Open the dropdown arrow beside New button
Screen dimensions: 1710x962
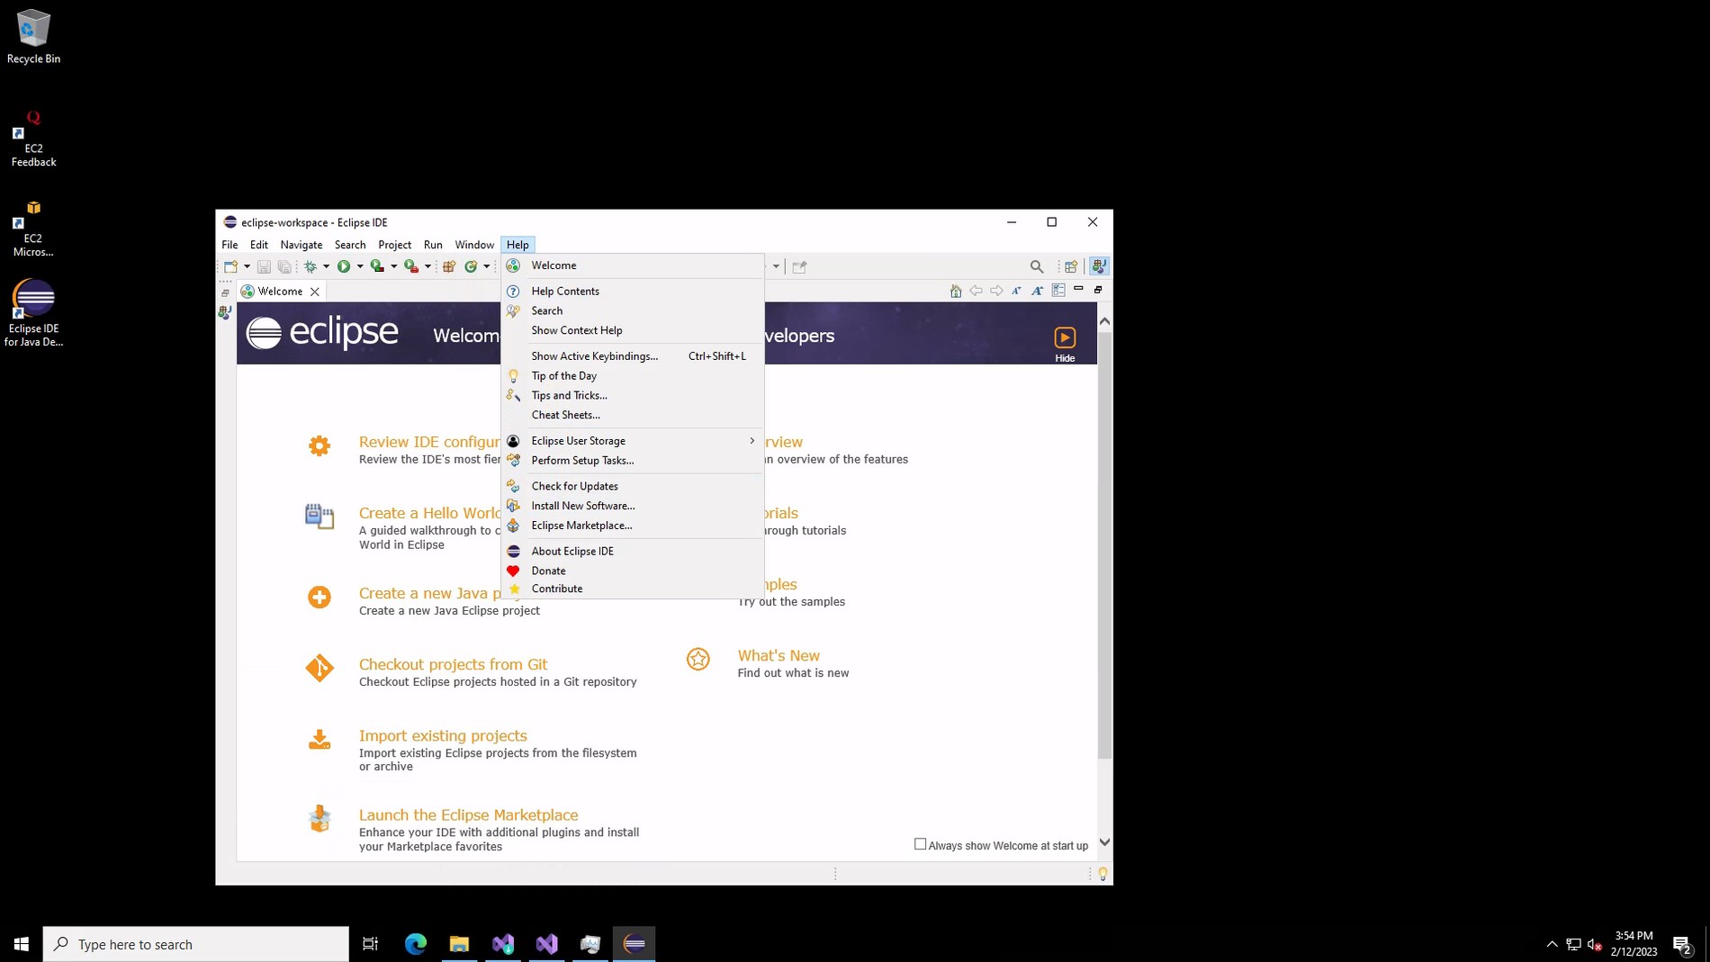[x=247, y=266]
